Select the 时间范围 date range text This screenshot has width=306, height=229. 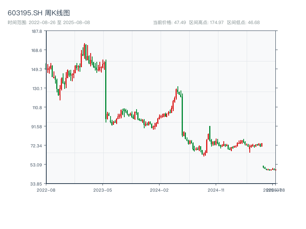click(49, 23)
